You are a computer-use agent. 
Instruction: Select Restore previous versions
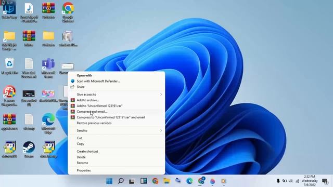point(94,123)
